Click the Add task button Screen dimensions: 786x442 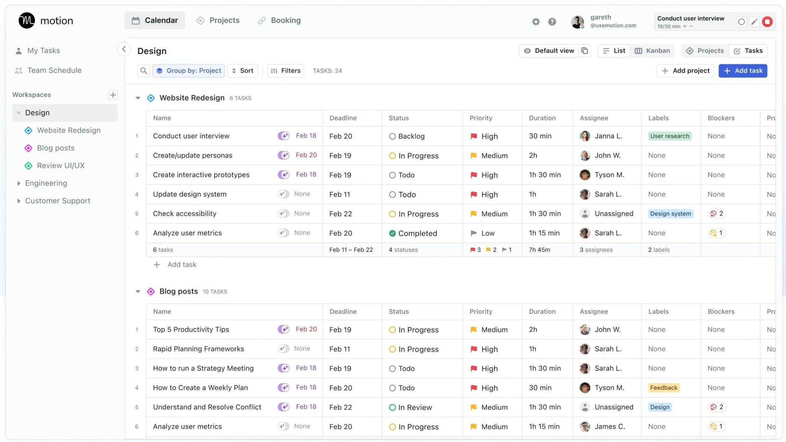tap(743, 70)
